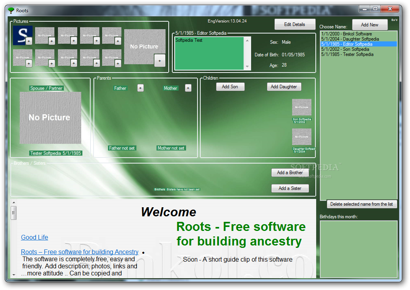Click the plus on the Softpedia S picture
The height and width of the screenshot is (290, 410).
click(x=29, y=41)
